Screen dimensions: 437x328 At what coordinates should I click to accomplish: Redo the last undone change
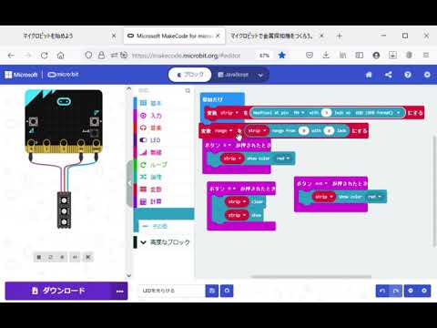point(396,291)
